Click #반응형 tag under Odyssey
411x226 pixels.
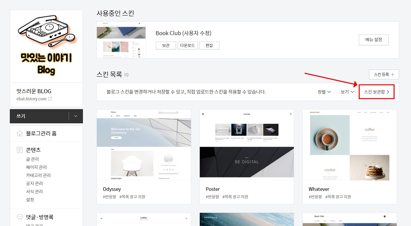pyautogui.click(x=109, y=197)
